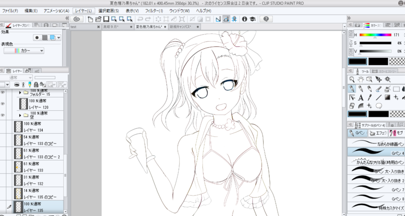This screenshot has height=216, width=405.
Task: Open tutorials graduation cap icon
Action: point(252,19)
